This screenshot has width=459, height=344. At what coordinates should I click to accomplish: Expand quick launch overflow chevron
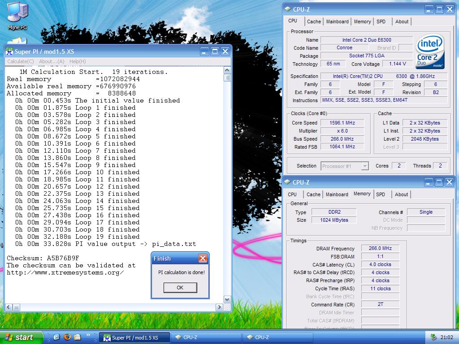pyautogui.click(x=88, y=335)
